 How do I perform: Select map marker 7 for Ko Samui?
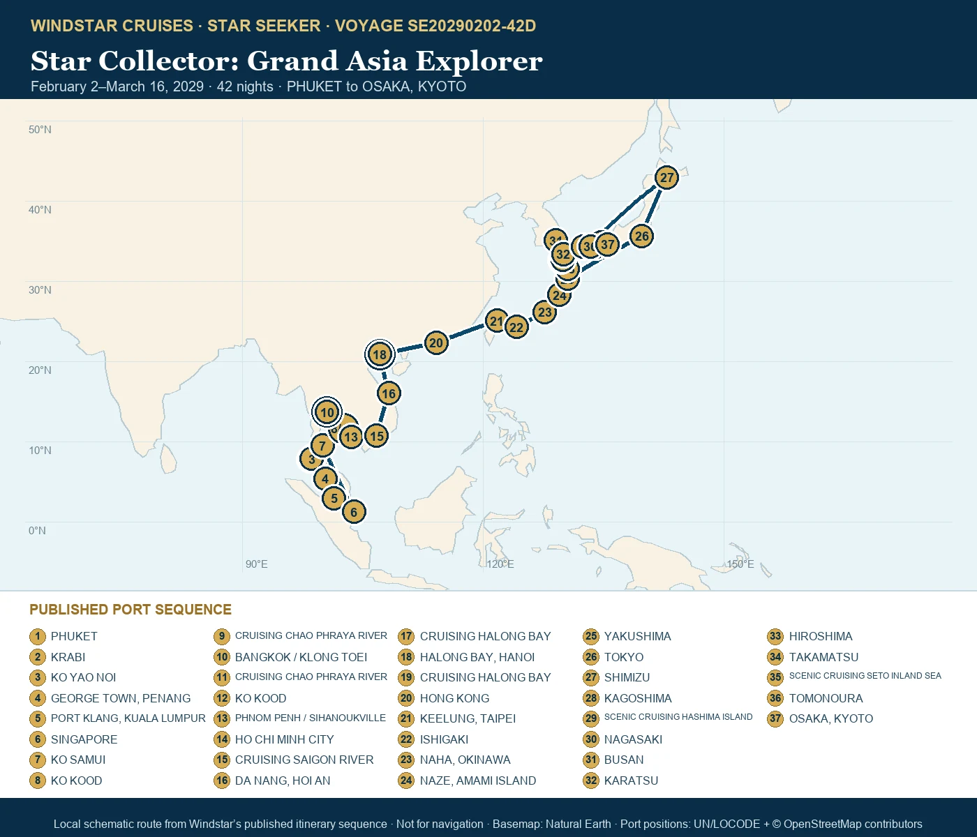322,445
